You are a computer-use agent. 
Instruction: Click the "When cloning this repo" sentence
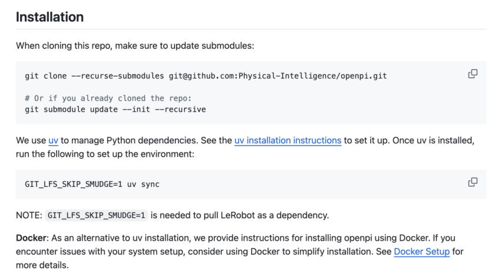click(134, 45)
